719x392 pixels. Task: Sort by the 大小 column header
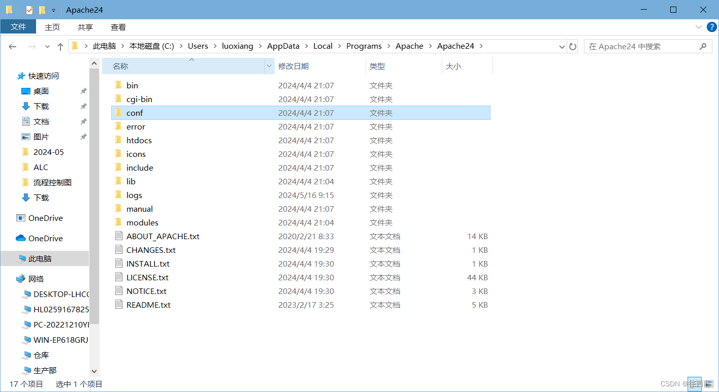pos(467,66)
